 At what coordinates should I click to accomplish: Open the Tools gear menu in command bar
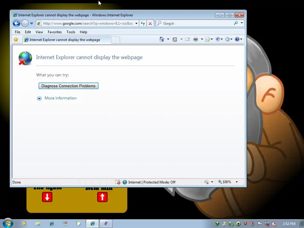point(229,39)
